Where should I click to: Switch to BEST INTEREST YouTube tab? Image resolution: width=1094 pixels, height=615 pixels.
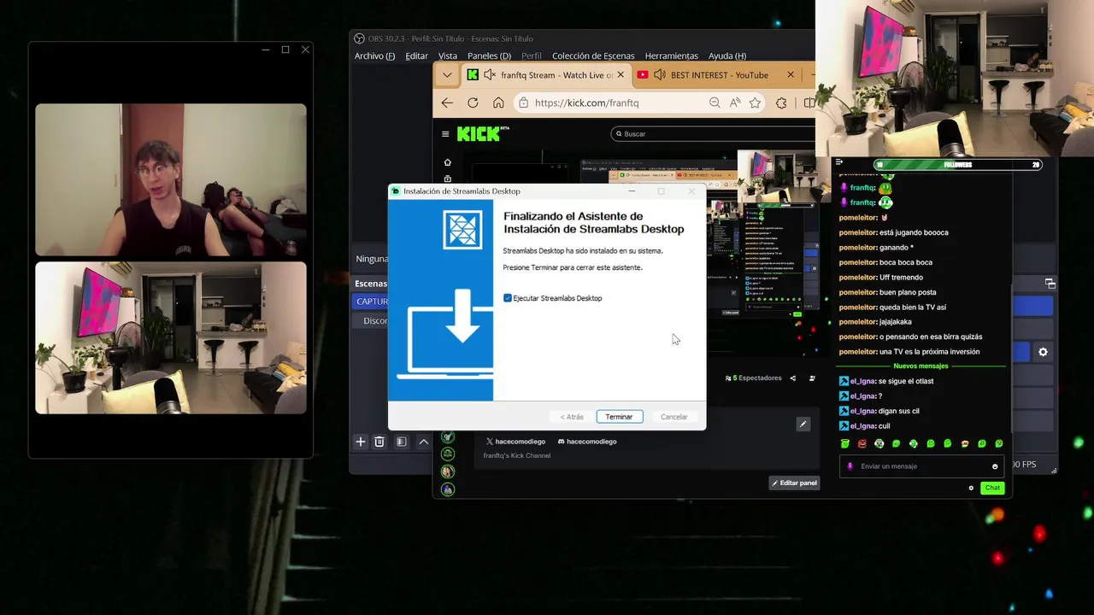(719, 75)
